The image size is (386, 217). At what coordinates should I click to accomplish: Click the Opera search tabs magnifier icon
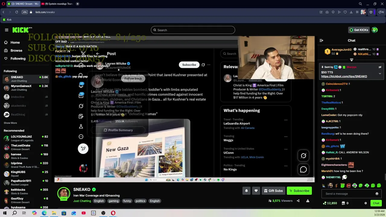click(360, 4)
